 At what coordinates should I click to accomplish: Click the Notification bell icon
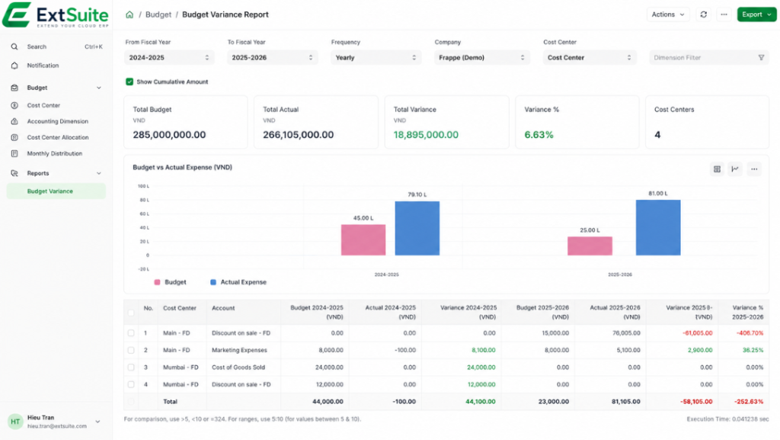click(x=14, y=66)
